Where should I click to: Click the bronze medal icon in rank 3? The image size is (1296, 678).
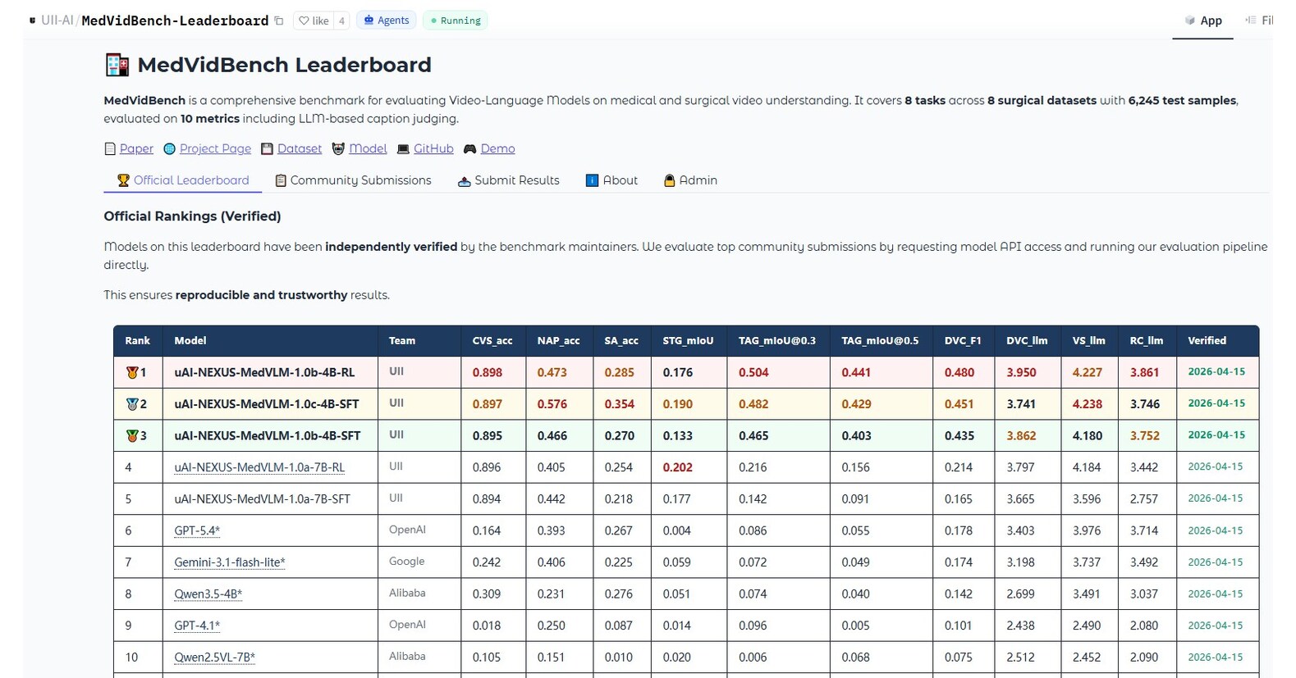(132, 436)
